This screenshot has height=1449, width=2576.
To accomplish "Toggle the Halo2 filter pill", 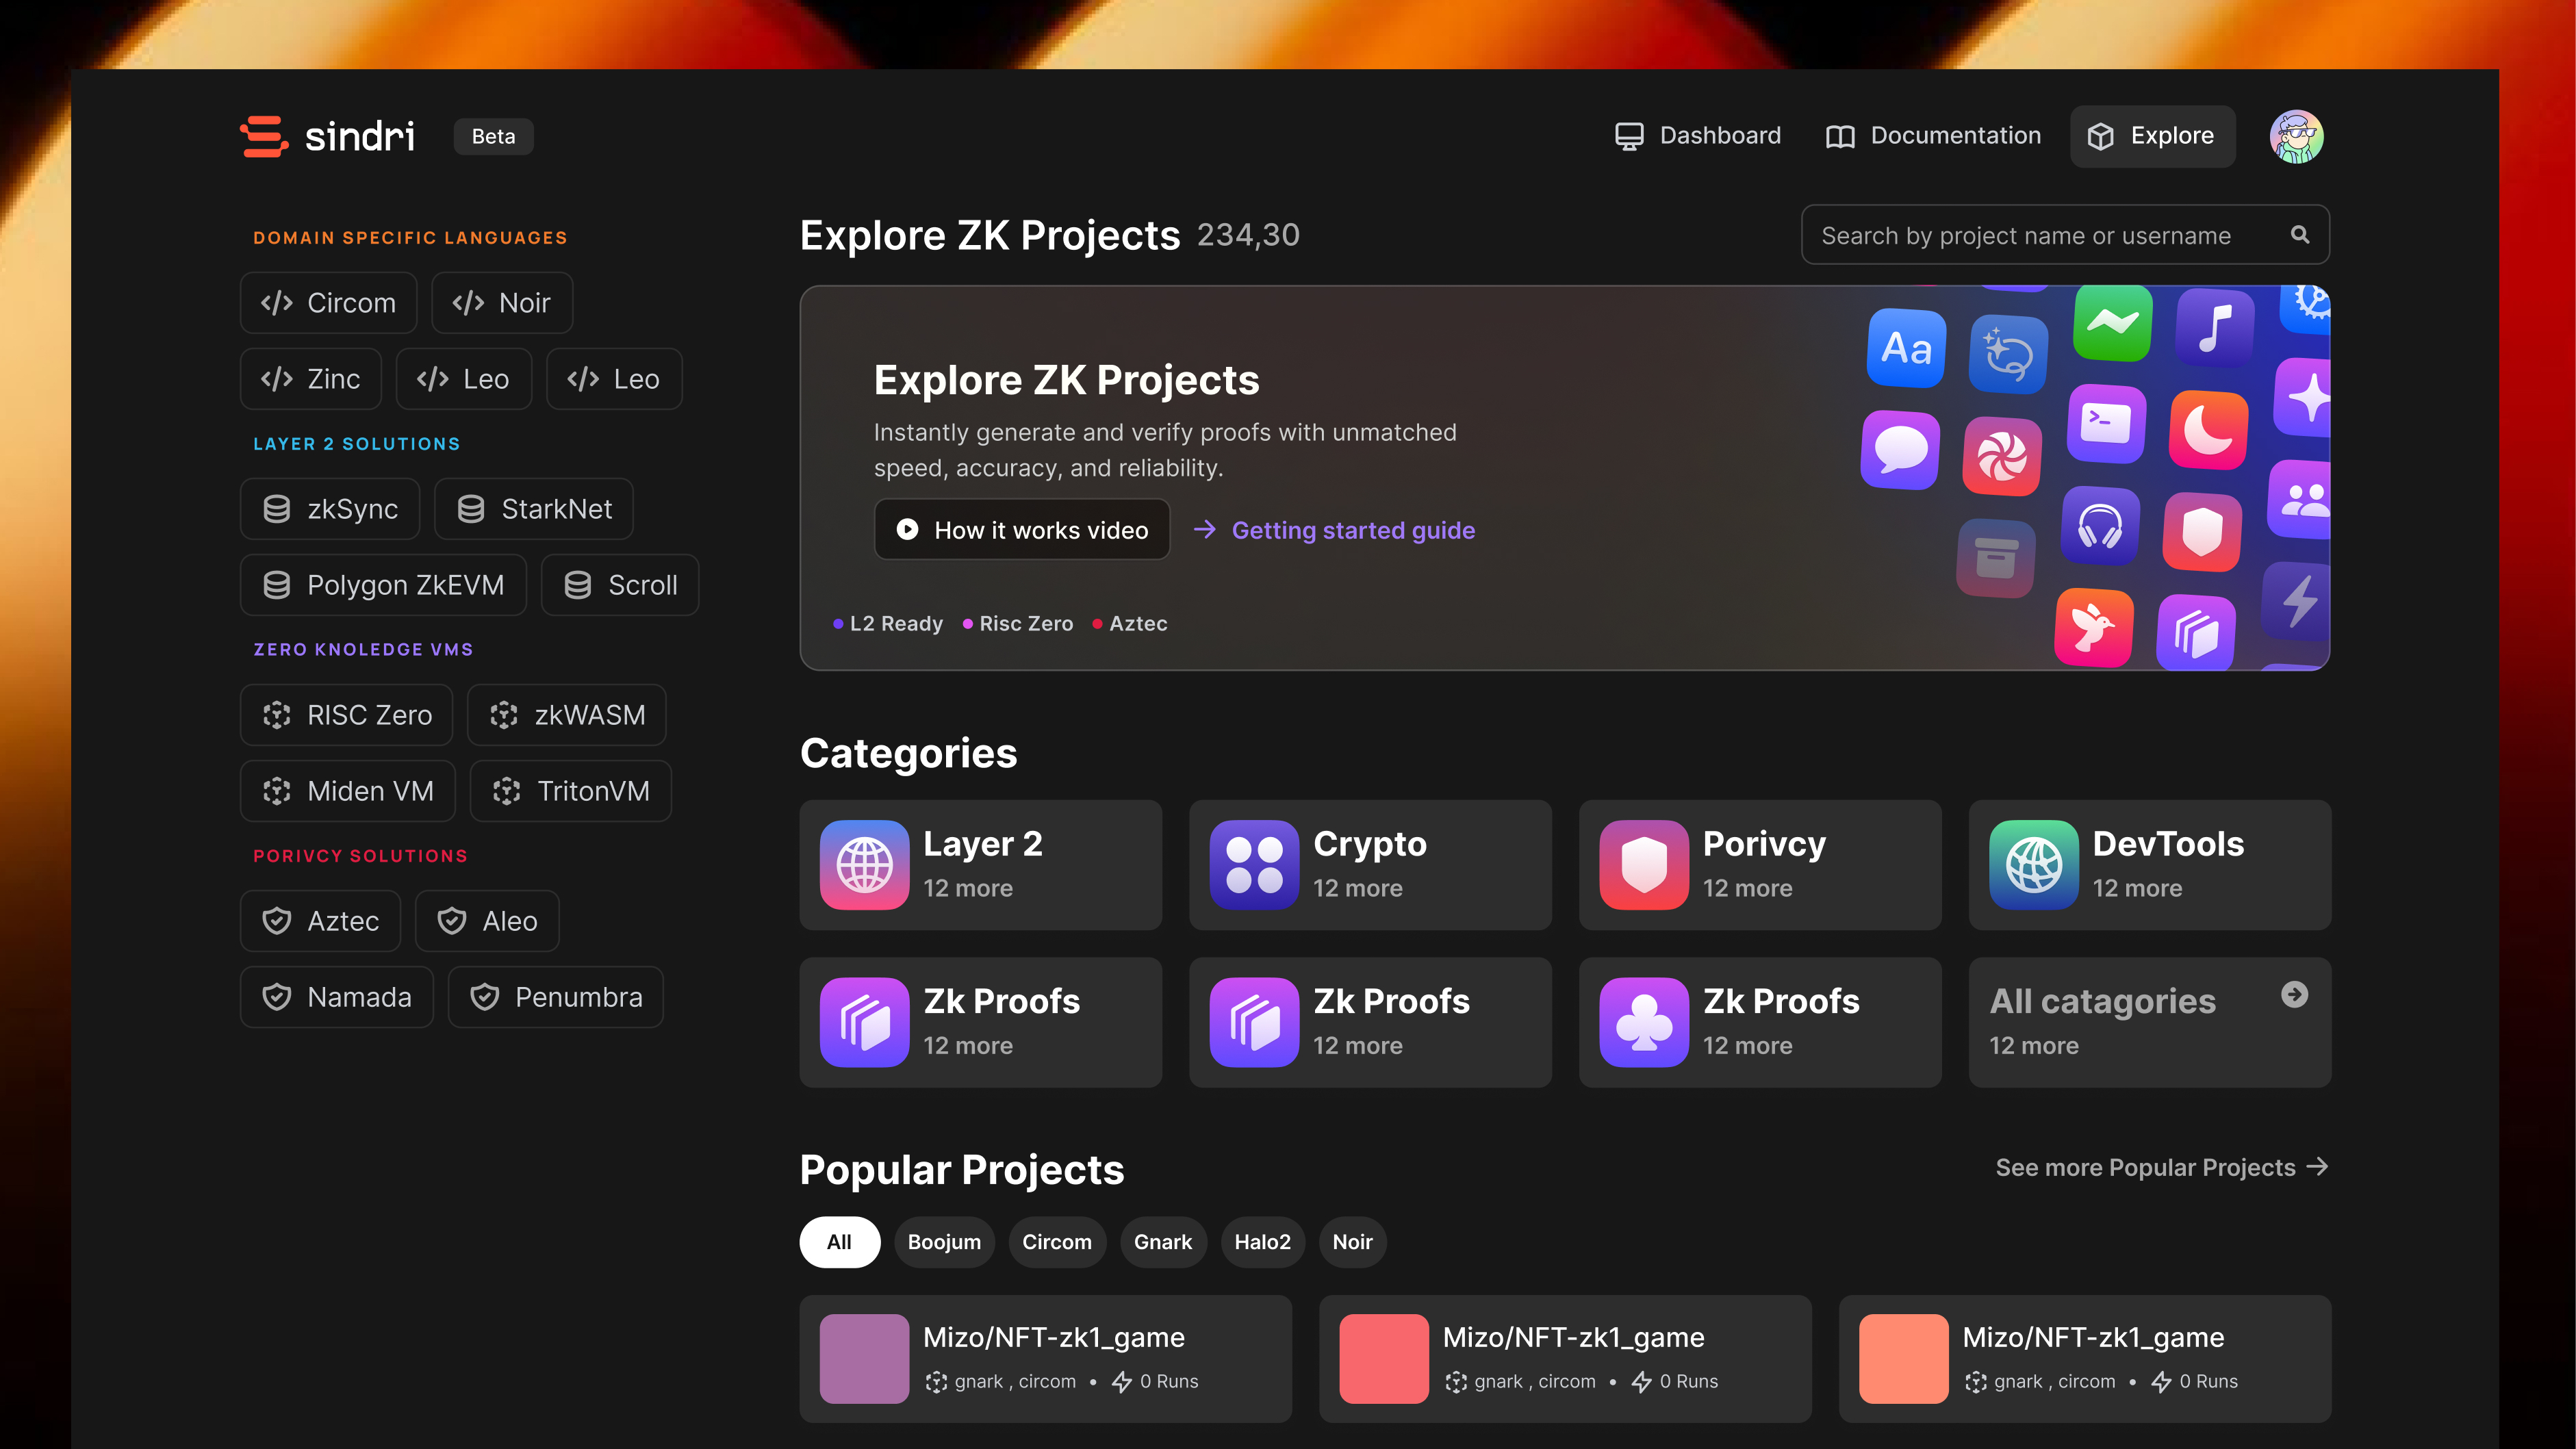I will (1262, 1242).
